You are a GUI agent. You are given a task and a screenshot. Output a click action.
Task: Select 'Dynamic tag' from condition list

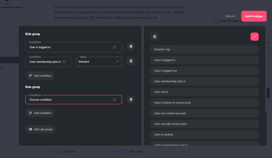click(x=204, y=49)
